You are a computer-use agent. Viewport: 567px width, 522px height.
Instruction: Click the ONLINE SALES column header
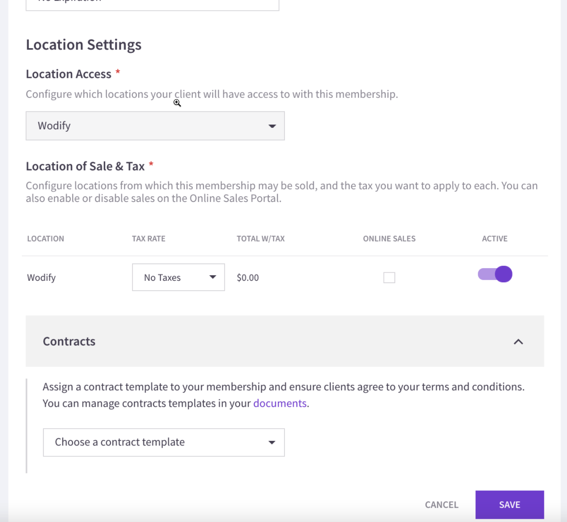(x=389, y=239)
